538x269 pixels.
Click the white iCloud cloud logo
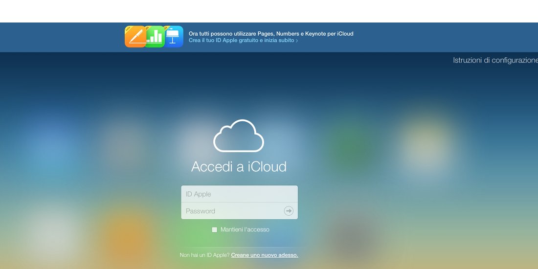tap(239, 135)
